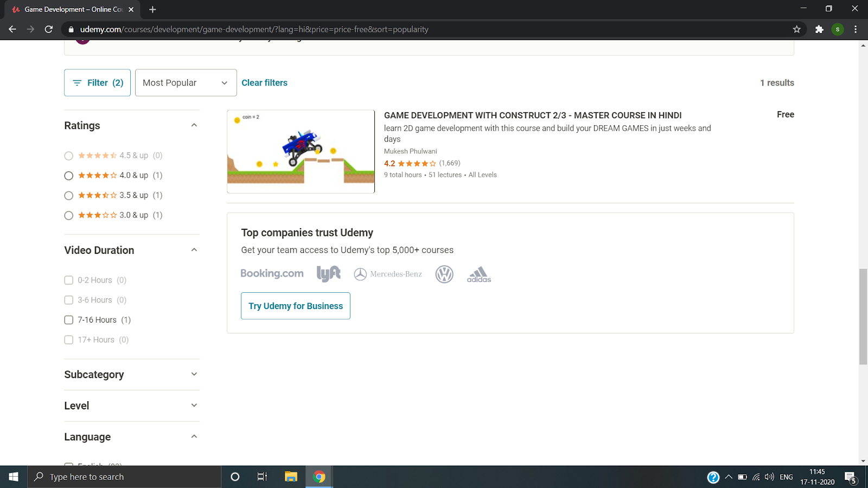Select the 4.0 & up rating filter
The height and width of the screenshot is (488, 868).
[68, 176]
